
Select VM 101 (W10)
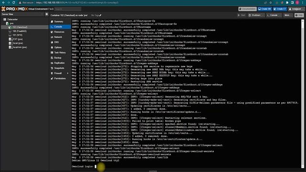click(17, 35)
